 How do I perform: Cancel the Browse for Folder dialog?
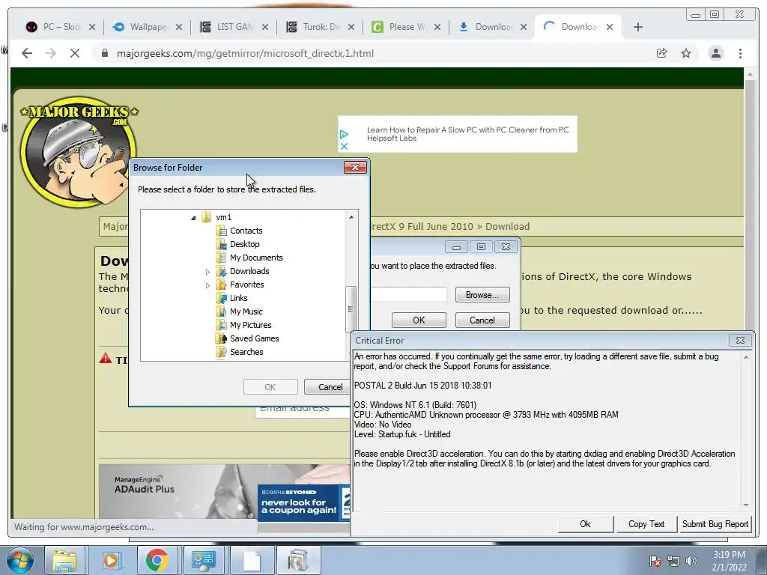330,387
